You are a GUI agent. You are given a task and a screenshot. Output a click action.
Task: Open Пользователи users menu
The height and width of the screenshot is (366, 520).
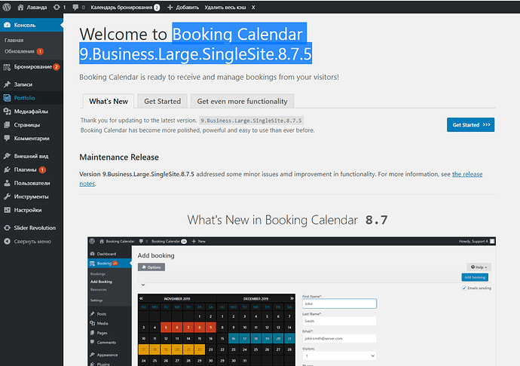[x=32, y=183]
